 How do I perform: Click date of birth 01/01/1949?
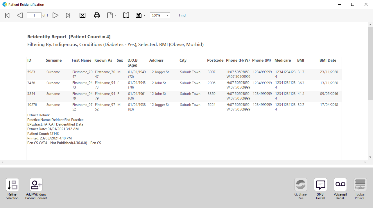137,72
